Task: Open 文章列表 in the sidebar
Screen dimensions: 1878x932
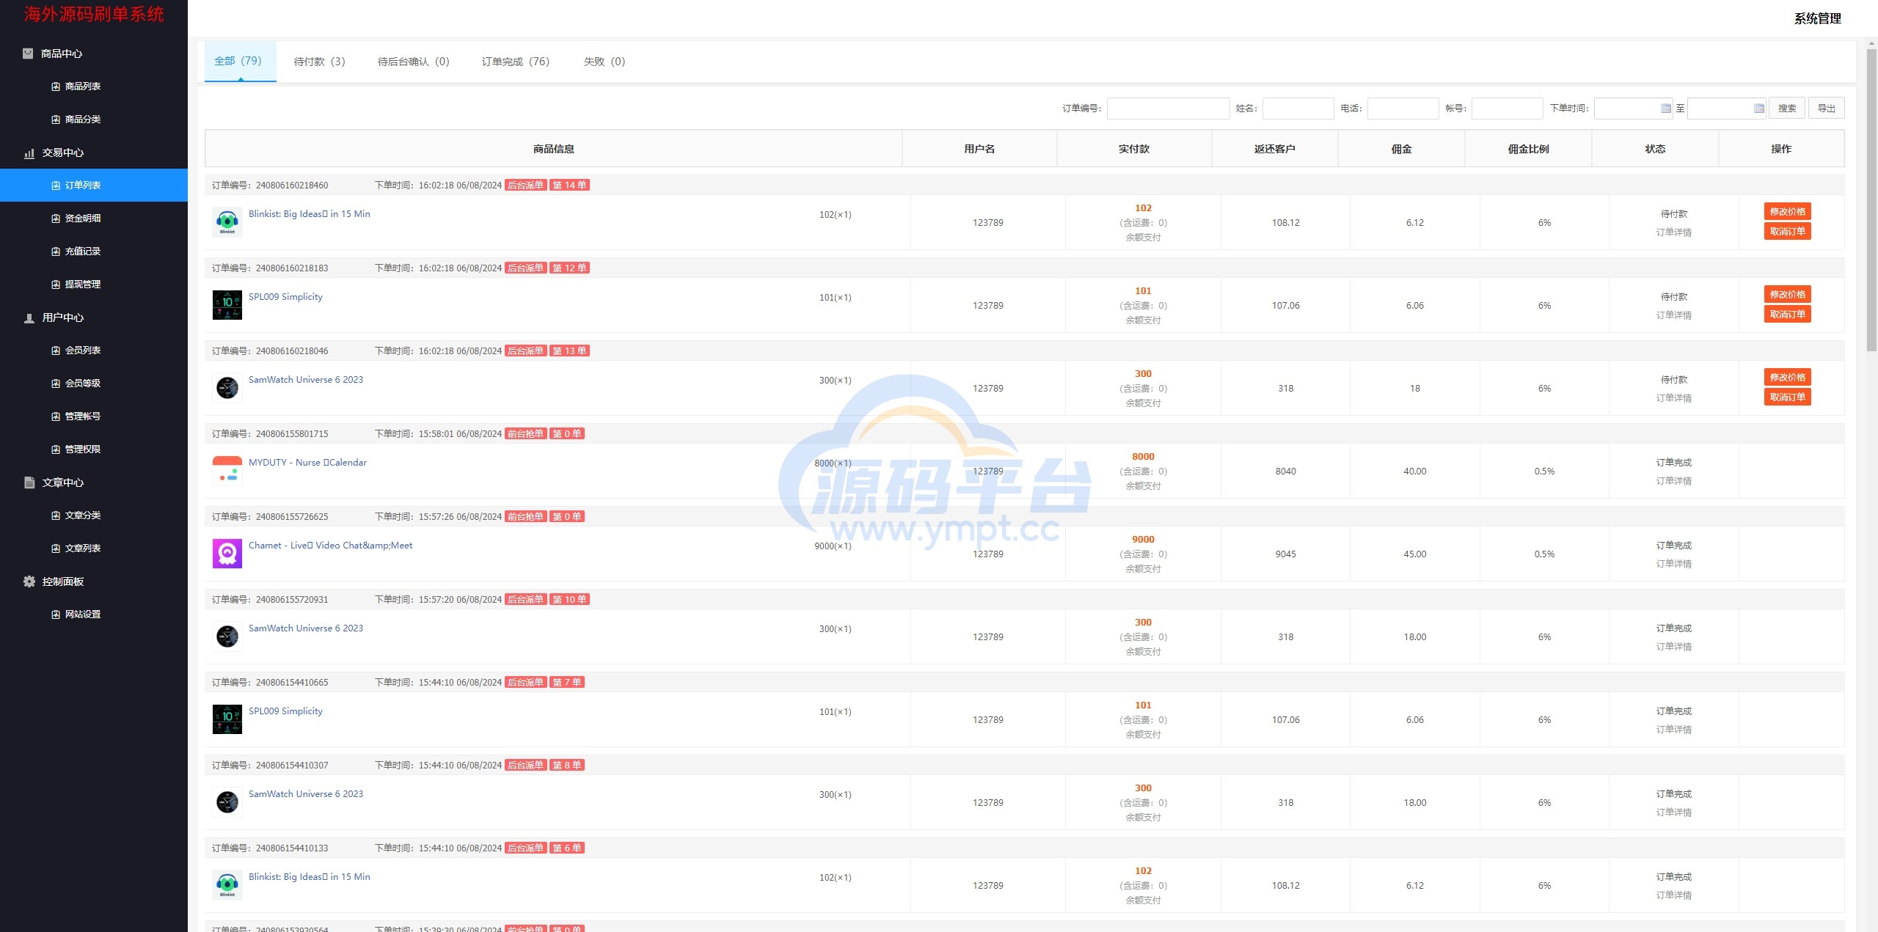Action: [x=82, y=548]
